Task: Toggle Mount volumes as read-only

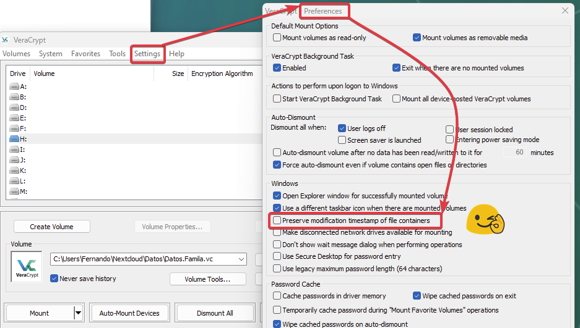Action: [277, 38]
